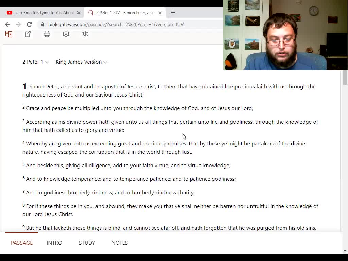Reload the page

(29, 24)
